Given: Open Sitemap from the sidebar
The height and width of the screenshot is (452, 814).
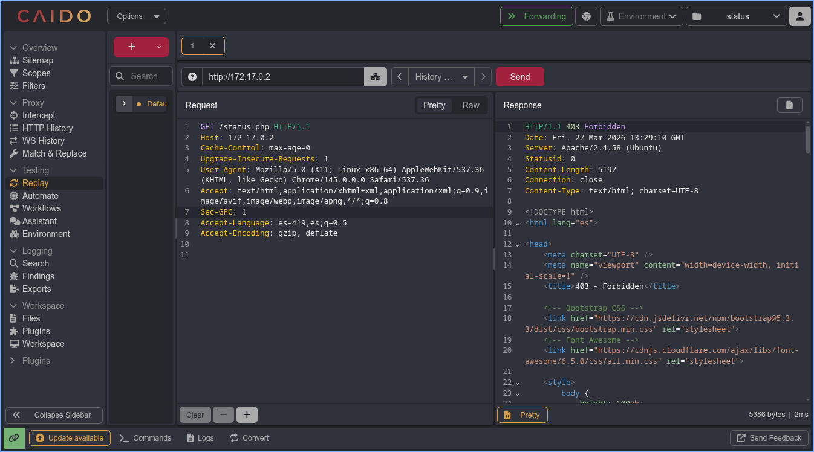Looking at the screenshot, I should 37,60.
